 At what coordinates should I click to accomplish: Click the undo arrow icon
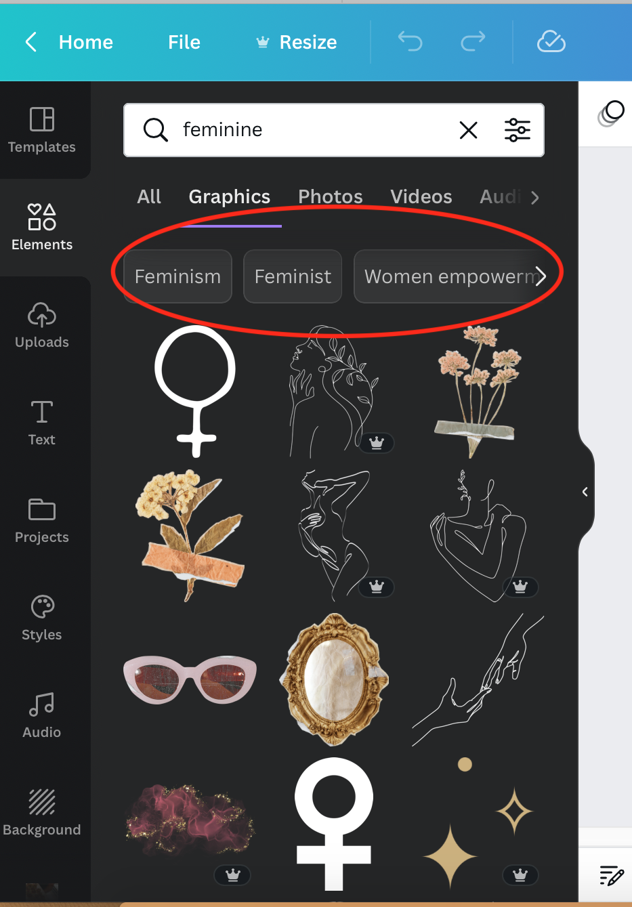(410, 42)
